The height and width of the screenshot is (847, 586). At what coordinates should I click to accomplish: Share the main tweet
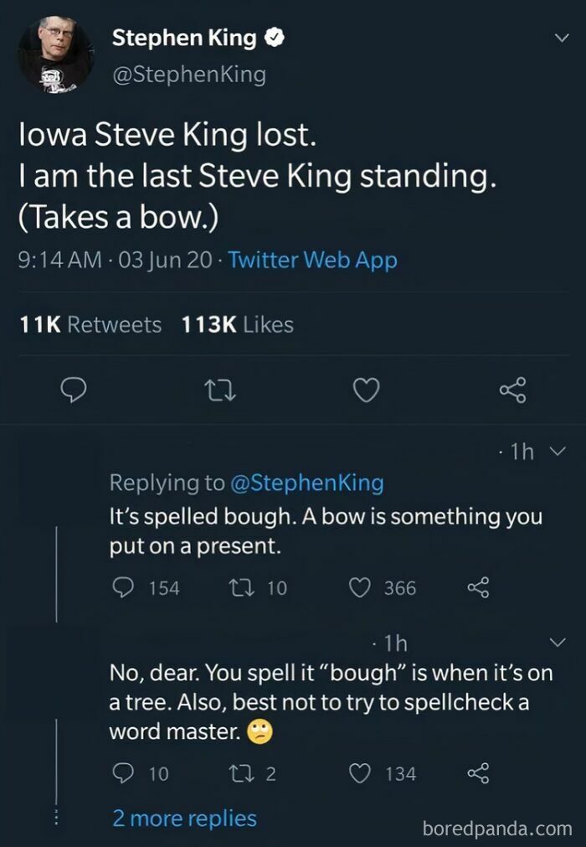pyautogui.click(x=512, y=390)
